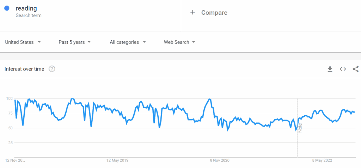Edit the reading search term
The width and height of the screenshot is (361, 168).
click(26, 8)
